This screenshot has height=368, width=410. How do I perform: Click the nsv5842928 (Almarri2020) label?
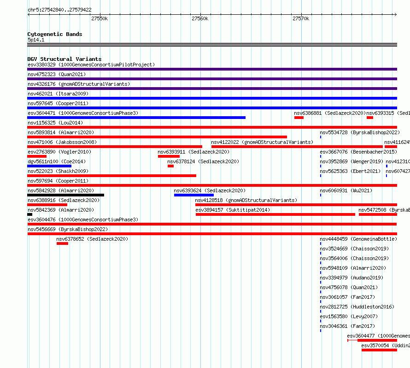point(61,190)
